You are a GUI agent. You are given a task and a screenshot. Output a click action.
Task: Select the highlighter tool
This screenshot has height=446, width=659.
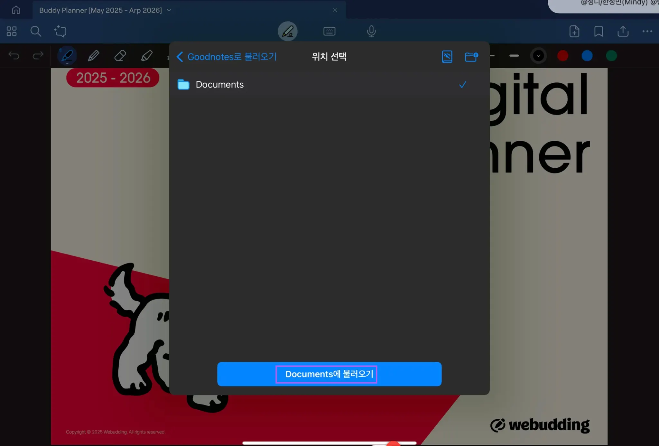(x=147, y=56)
